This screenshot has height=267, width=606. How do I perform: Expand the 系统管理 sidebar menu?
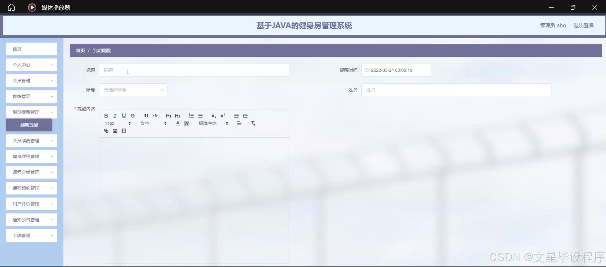pos(32,236)
